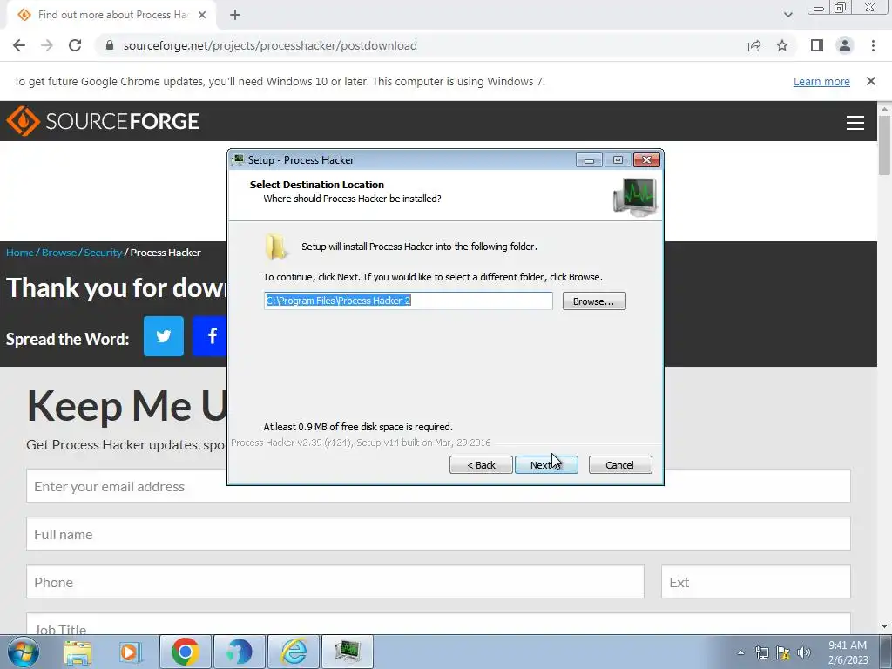Click the SourceForge logo

[x=103, y=121]
